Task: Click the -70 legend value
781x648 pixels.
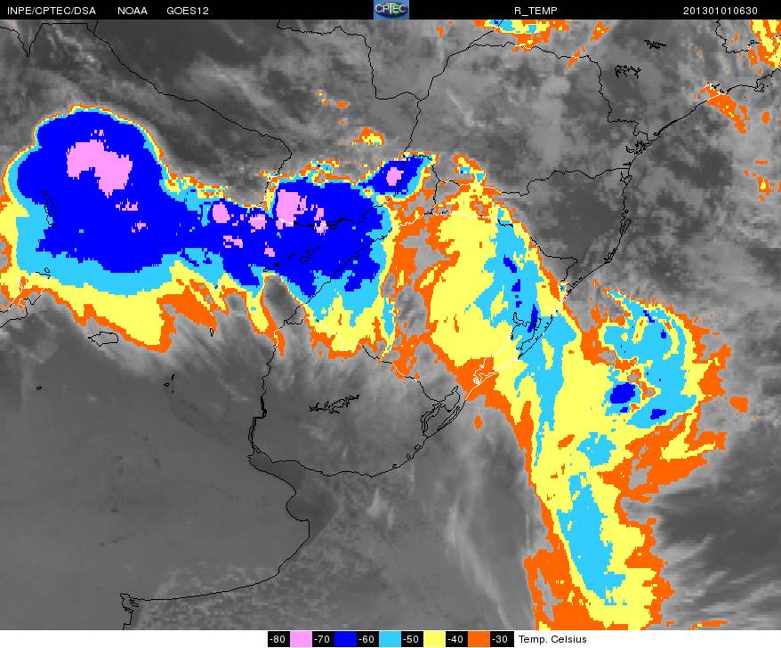Action: click(323, 639)
